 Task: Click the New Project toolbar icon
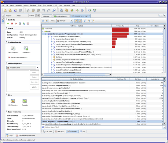(x=5, y=10)
